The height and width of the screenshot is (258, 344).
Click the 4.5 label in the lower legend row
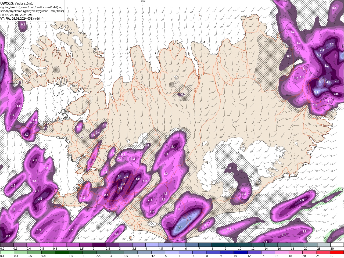click(x=153, y=256)
